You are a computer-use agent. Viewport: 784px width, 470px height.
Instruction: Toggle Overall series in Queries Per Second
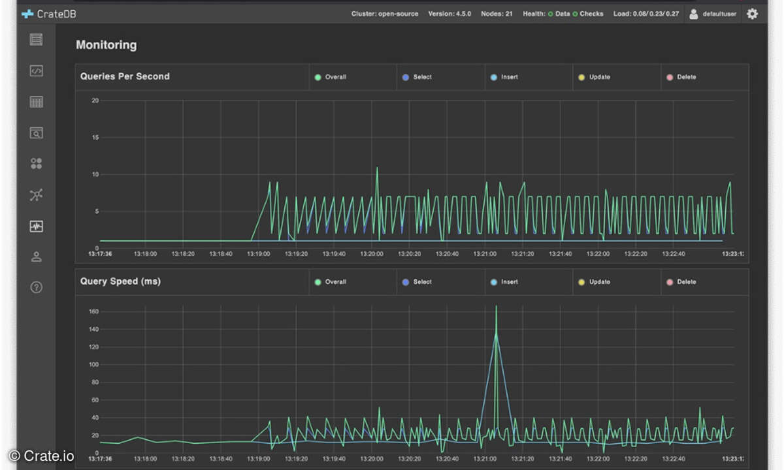[331, 77]
